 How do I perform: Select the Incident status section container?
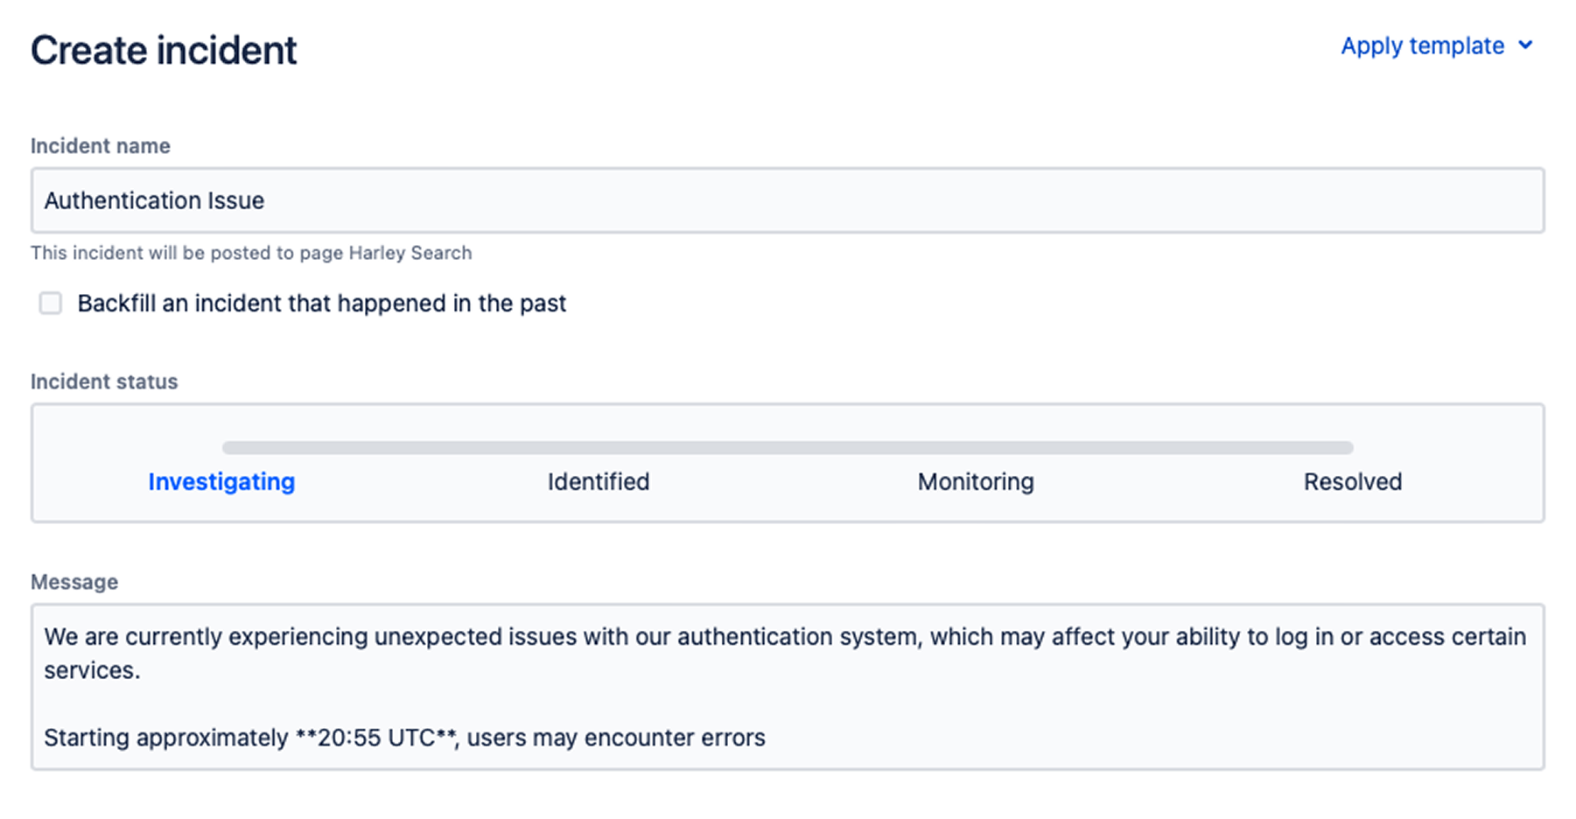point(788,463)
